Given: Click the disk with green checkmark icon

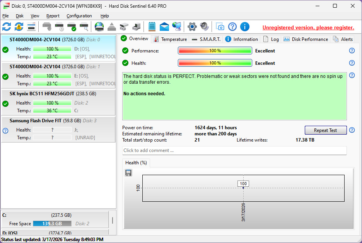Looking at the screenshot, I should (x=72, y=27).
